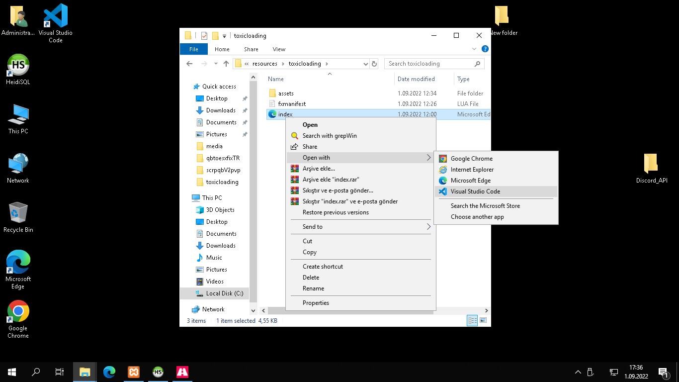679x382 pixels.
Task: Switch to details view layout icon
Action: [x=472, y=320]
